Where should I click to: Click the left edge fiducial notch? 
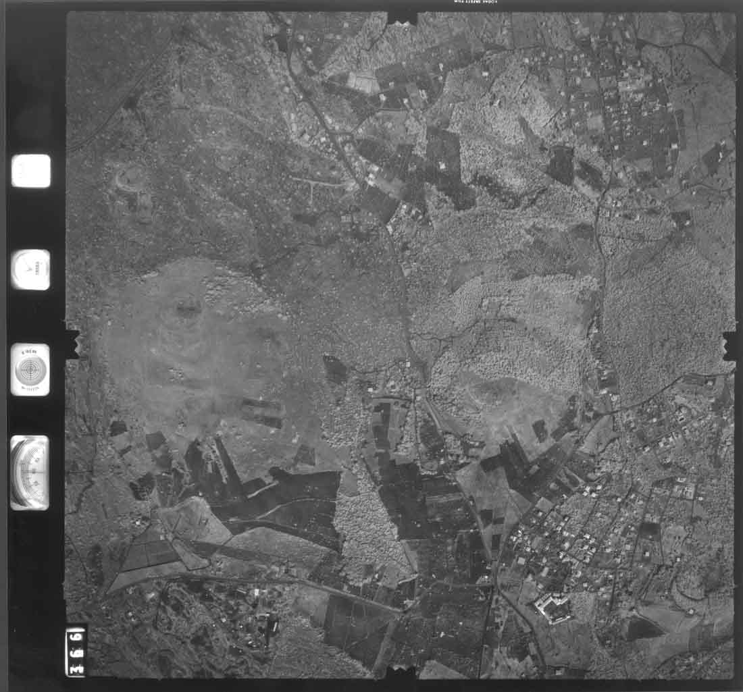click(x=72, y=340)
